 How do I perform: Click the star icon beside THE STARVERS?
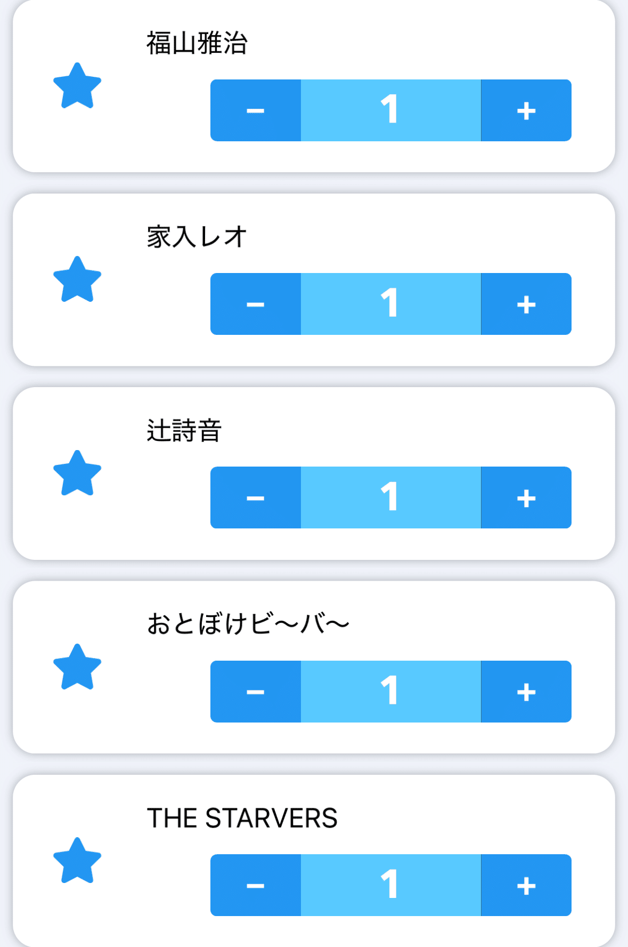pyautogui.click(x=77, y=861)
